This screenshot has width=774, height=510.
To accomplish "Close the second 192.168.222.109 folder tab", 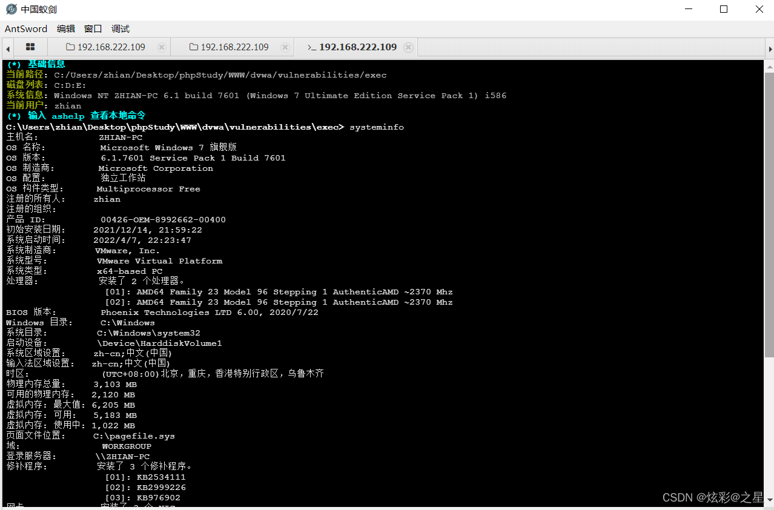I will [x=285, y=47].
